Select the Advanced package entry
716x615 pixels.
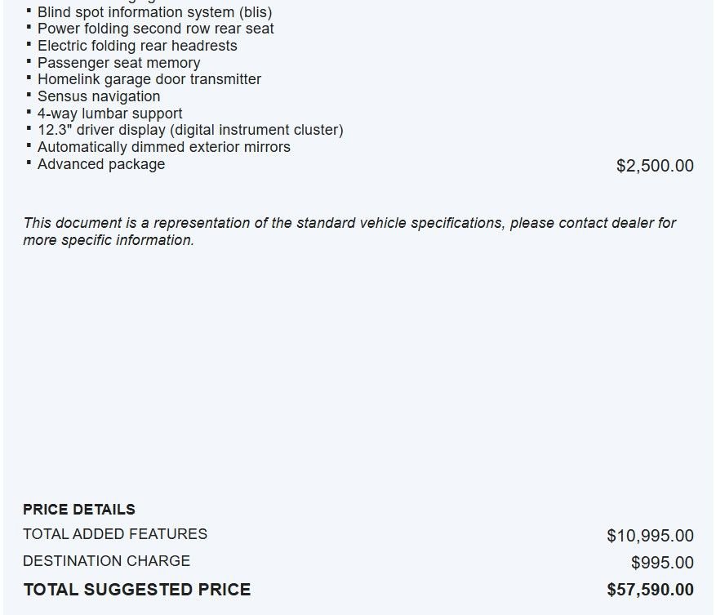pos(101,164)
